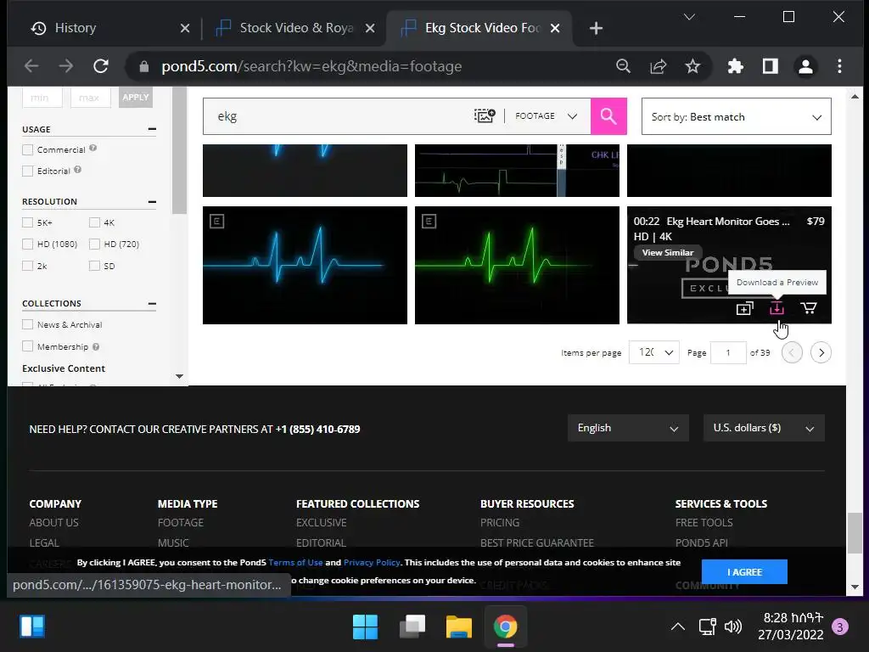Viewport: 869px width, 652px height.
Task: Click the Editorial usage help icon
Action: (x=77, y=170)
